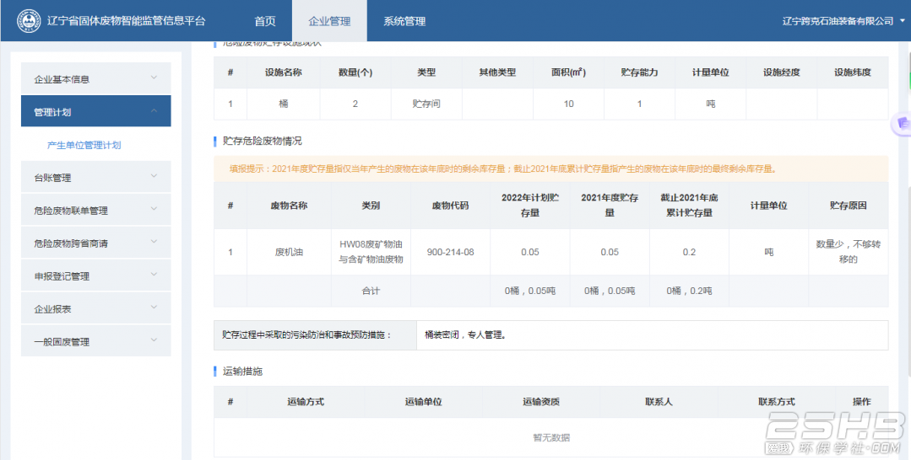This screenshot has height=460, width=911.
Task: Select 申报登记管理 sidebar menu item
Action: click(96, 276)
